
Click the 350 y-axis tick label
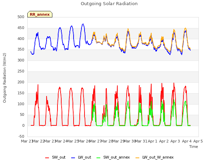[x=21, y=49]
